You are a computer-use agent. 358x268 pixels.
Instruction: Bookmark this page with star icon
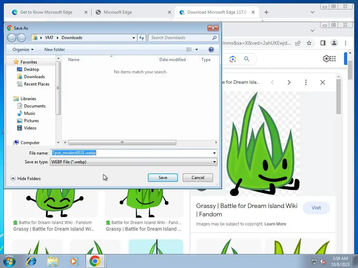click(x=309, y=43)
